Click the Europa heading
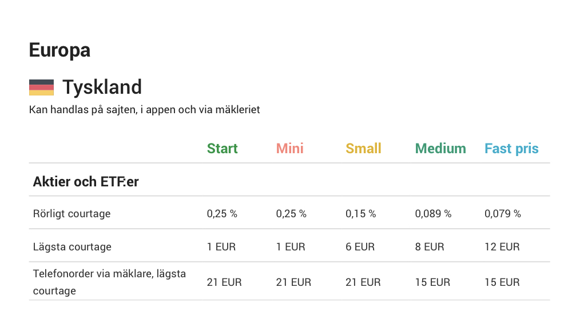The width and height of the screenshot is (564, 315). [59, 50]
